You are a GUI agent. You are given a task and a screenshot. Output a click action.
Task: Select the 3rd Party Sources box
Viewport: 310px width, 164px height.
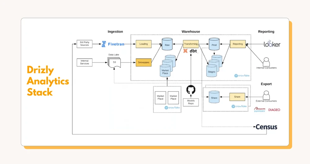tap(84, 44)
